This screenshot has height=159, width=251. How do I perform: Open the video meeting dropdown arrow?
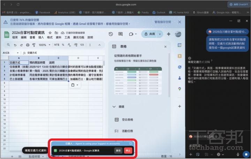(x=136, y=34)
